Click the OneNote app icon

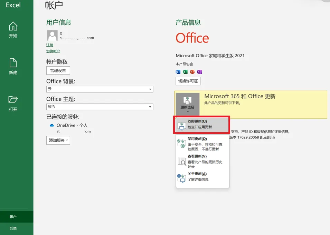click(x=199, y=72)
